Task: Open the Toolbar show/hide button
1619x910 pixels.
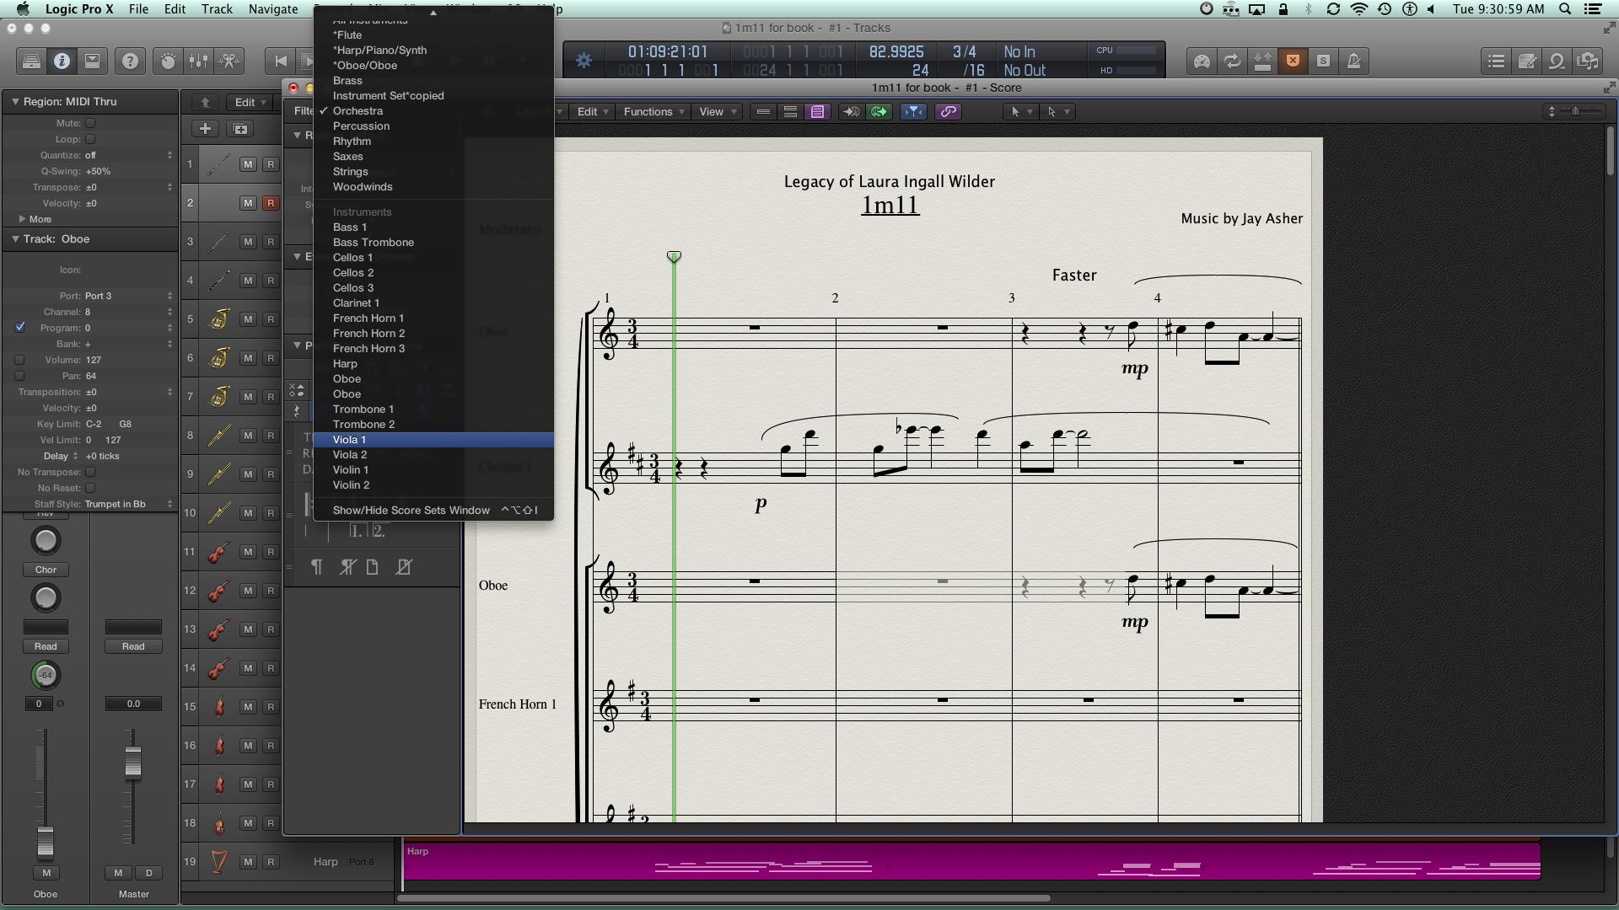Action: pos(92,61)
